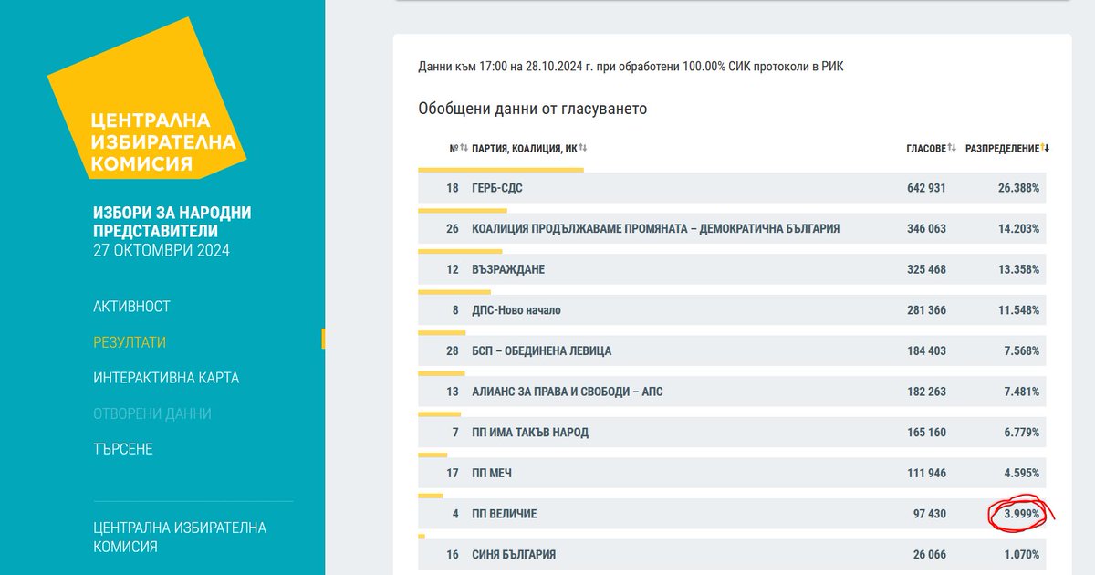The height and width of the screenshot is (575, 1095).
Task: Click percentage 11.548%
Action: pos(1018,310)
